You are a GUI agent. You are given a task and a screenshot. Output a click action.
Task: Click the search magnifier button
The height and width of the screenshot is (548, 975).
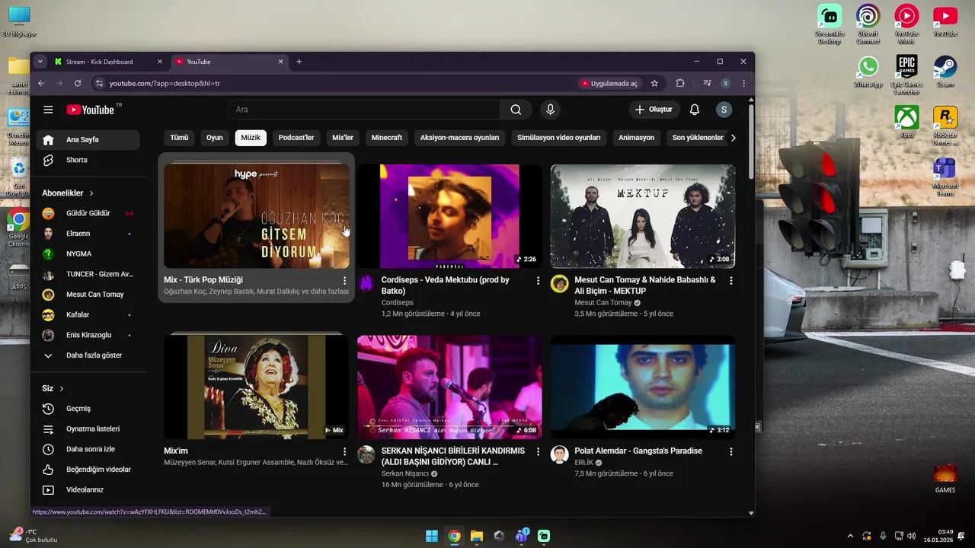click(x=516, y=110)
